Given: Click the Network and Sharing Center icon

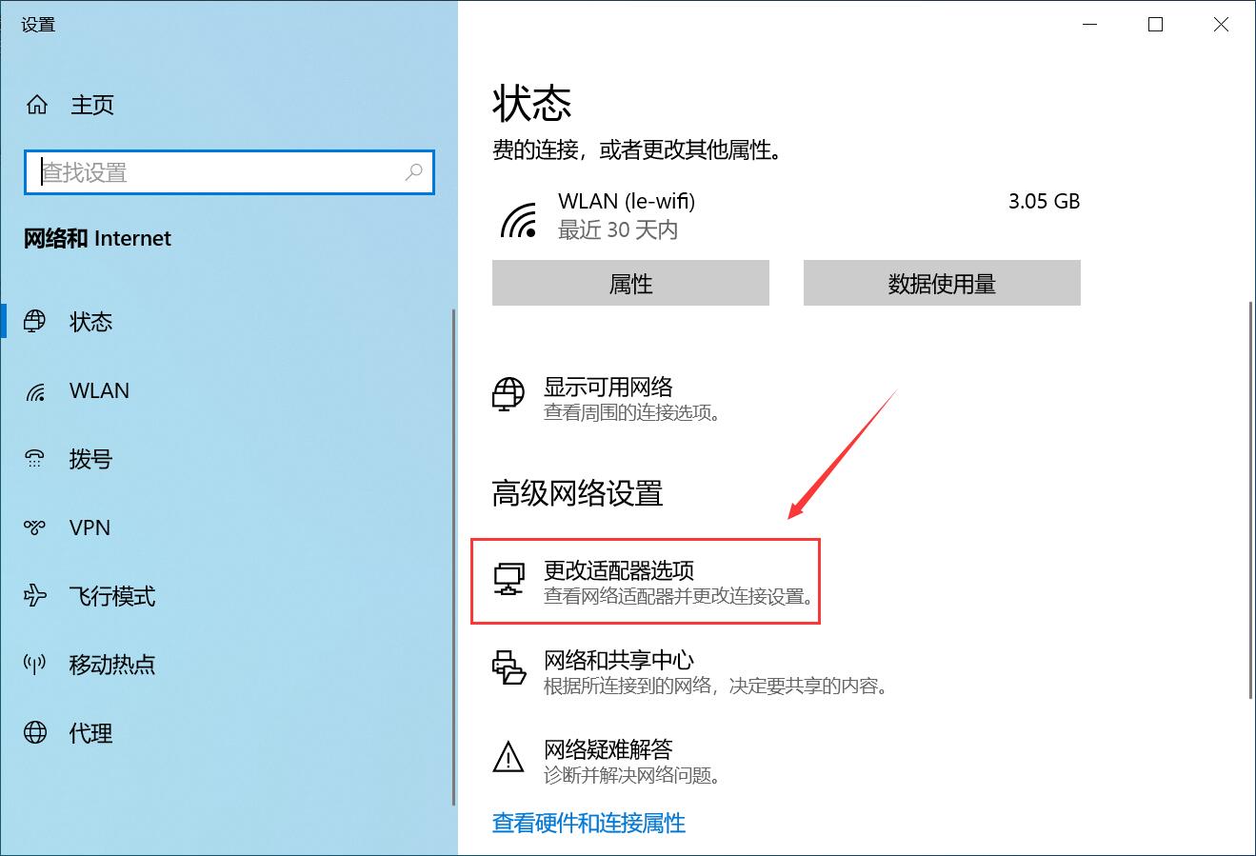Looking at the screenshot, I should tap(508, 667).
